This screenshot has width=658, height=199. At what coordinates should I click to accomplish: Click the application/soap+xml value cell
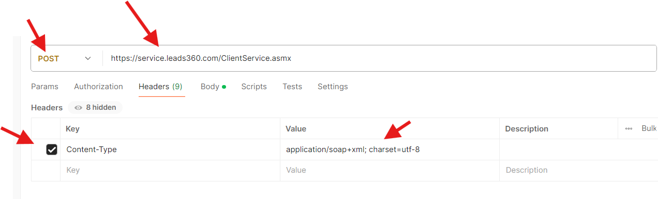coord(390,150)
